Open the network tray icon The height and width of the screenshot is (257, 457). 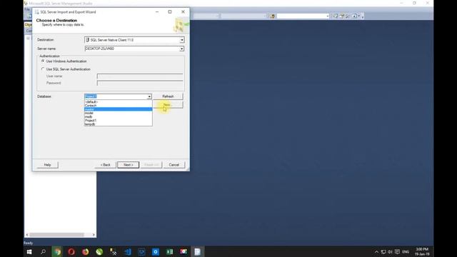click(x=383, y=252)
